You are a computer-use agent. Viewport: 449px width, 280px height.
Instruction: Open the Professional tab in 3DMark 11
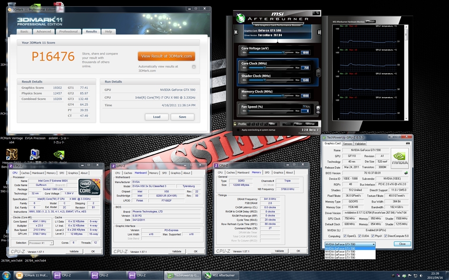pos(68,31)
